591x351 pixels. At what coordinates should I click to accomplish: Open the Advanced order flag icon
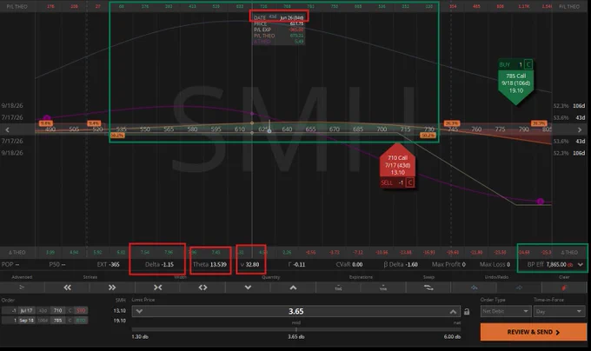[22, 288]
